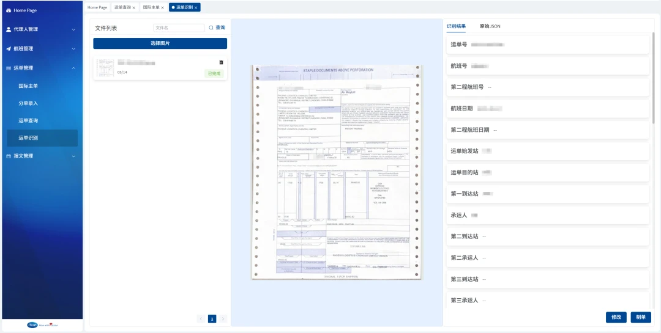Click the 第三到达站 result field
Screen dimensions: 661x333
pyautogui.click(x=548, y=279)
